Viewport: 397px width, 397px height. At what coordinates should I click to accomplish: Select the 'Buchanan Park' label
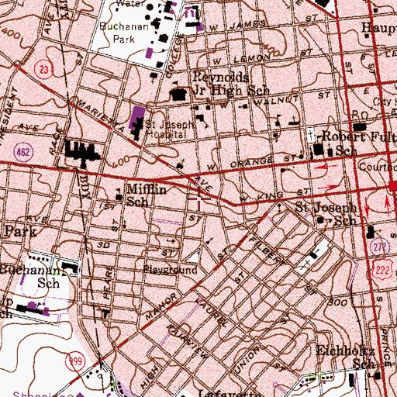(x=124, y=33)
